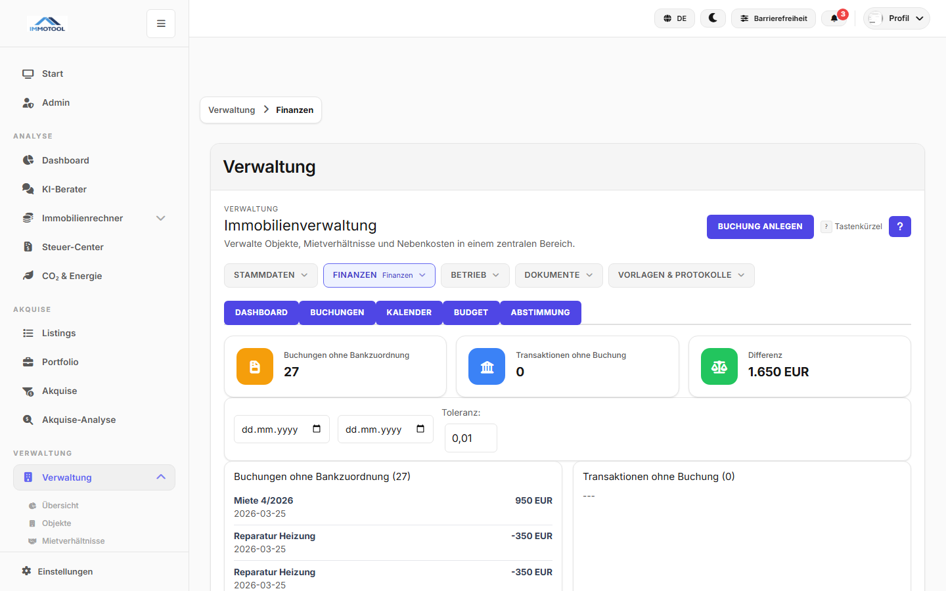
Task: Open the Stammdaten dropdown menu
Action: [x=271, y=275]
